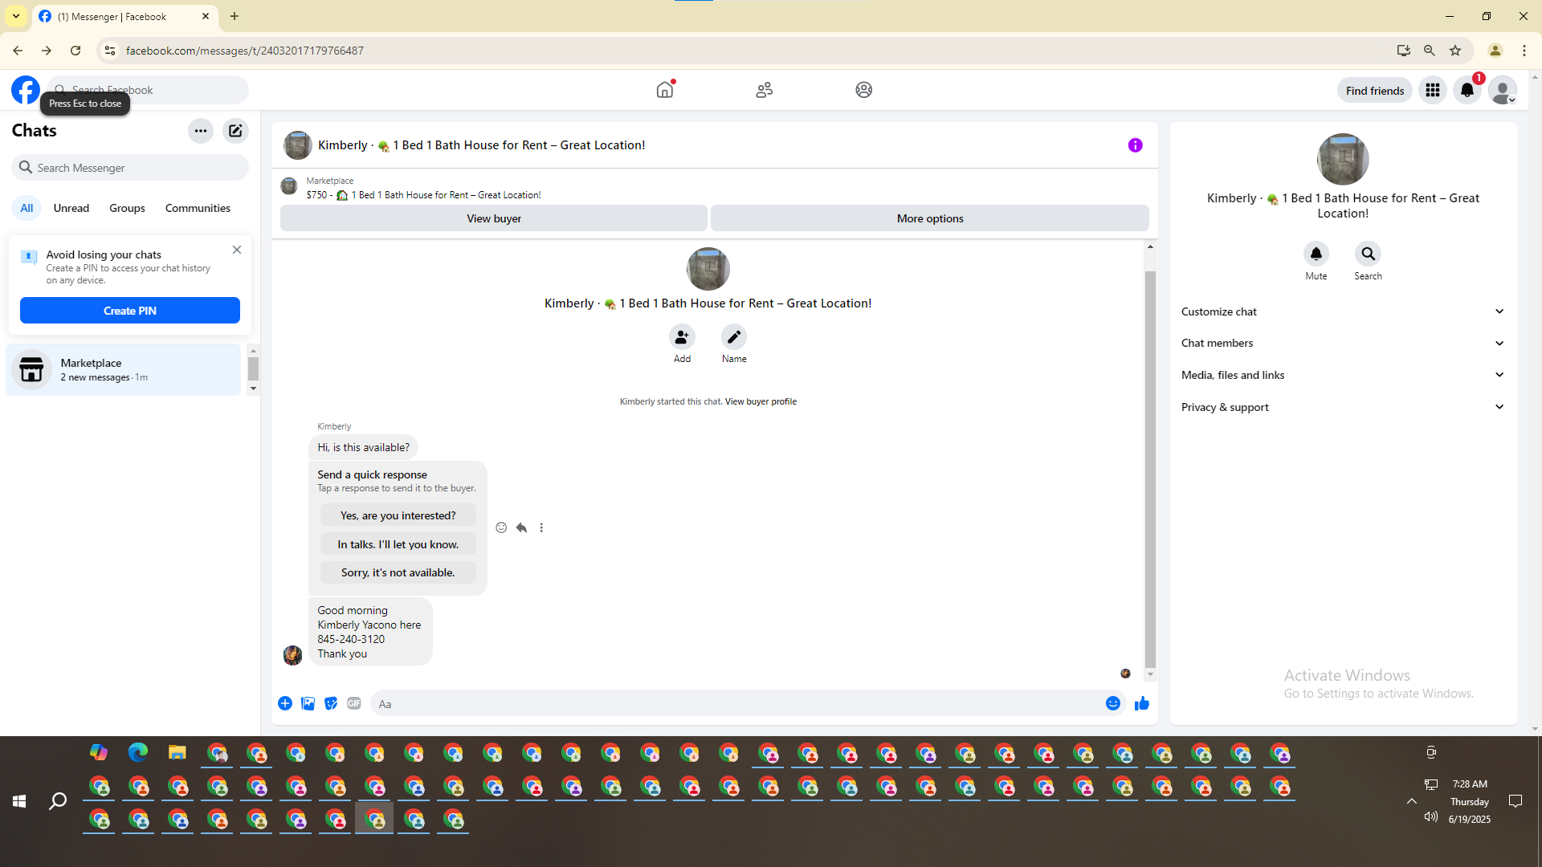The height and width of the screenshot is (867, 1542).
Task: Send quick response Yes, are you interested?
Action: click(x=398, y=515)
